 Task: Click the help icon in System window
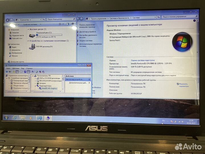(194, 21)
